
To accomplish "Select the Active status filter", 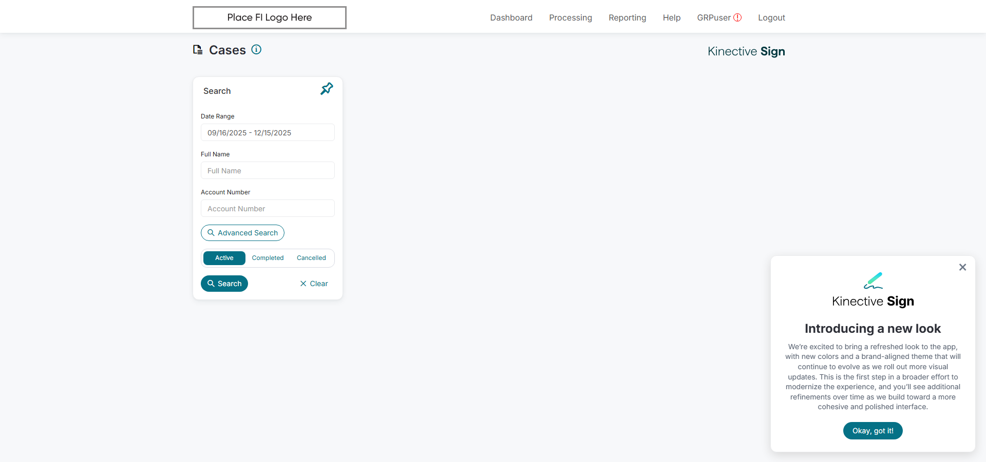I will [224, 258].
